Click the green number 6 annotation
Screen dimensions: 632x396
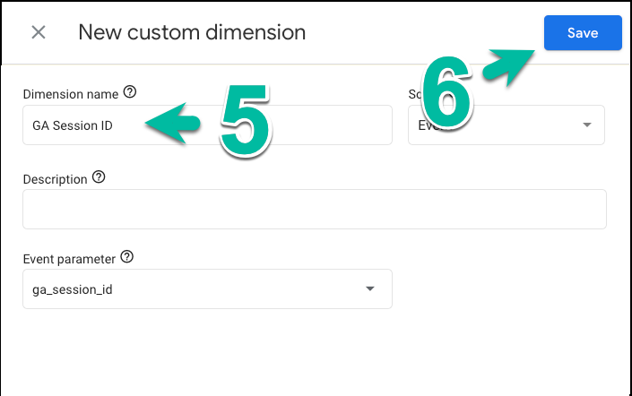tap(446, 92)
